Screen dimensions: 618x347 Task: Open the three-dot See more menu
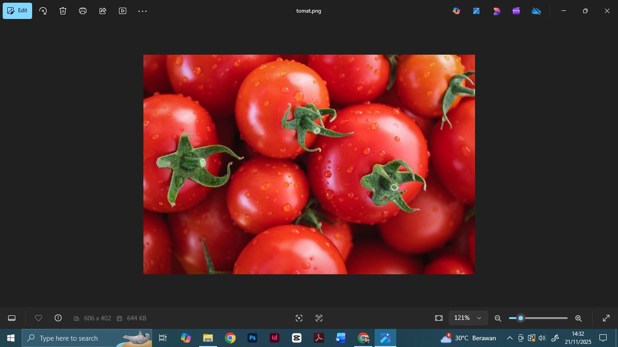click(x=143, y=11)
